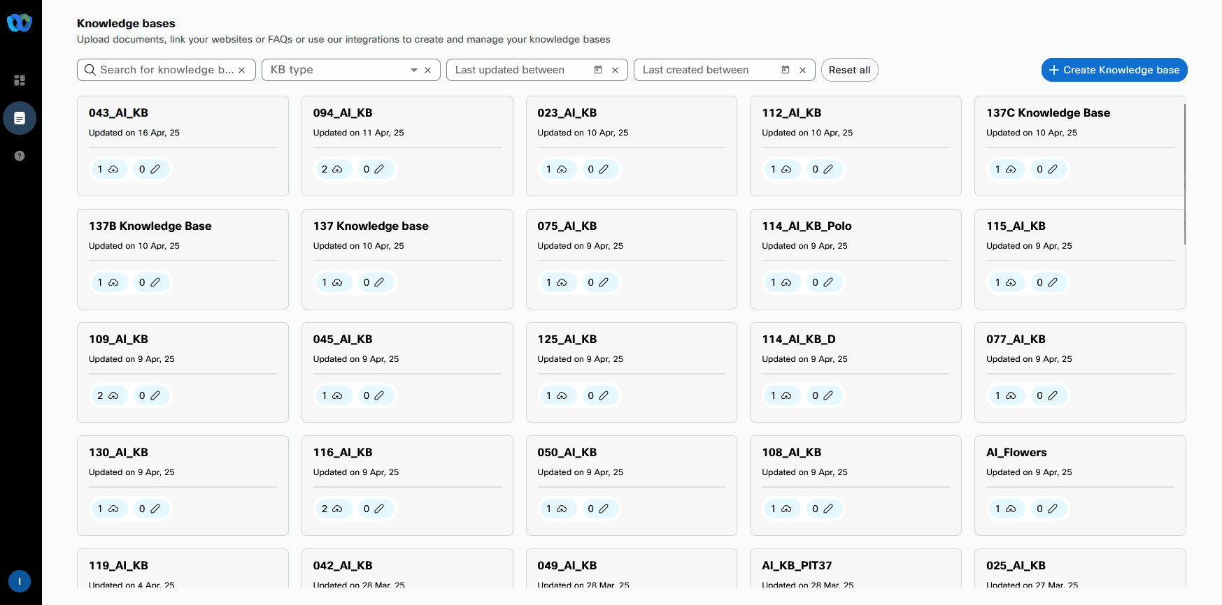This screenshot has height=605, width=1222.
Task: Open calendar for Last updated between
Action: click(x=598, y=70)
